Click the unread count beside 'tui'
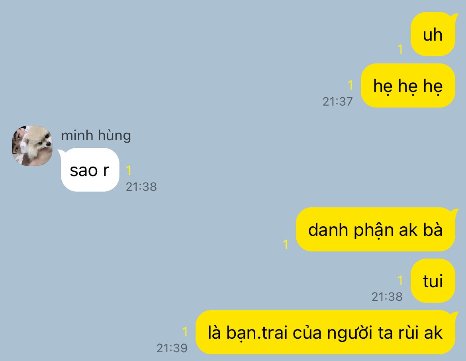The width and height of the screenshot is (466, 361). click(400, 280)
